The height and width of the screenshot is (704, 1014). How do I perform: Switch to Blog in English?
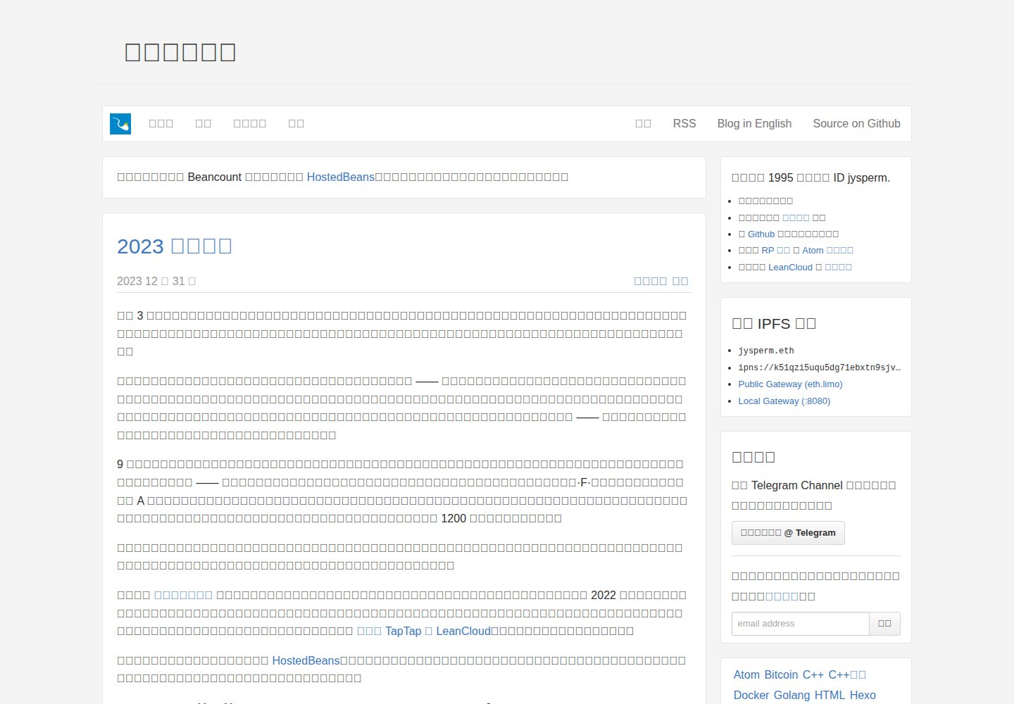tap(754, 124)
